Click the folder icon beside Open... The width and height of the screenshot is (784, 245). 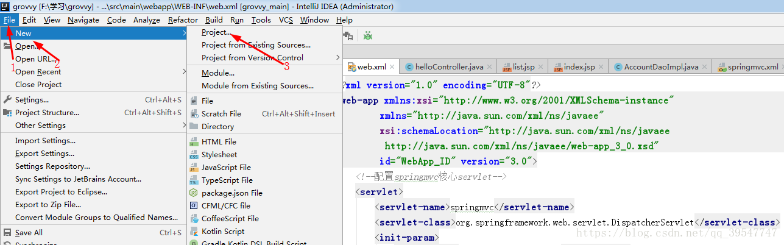point(8,46)
